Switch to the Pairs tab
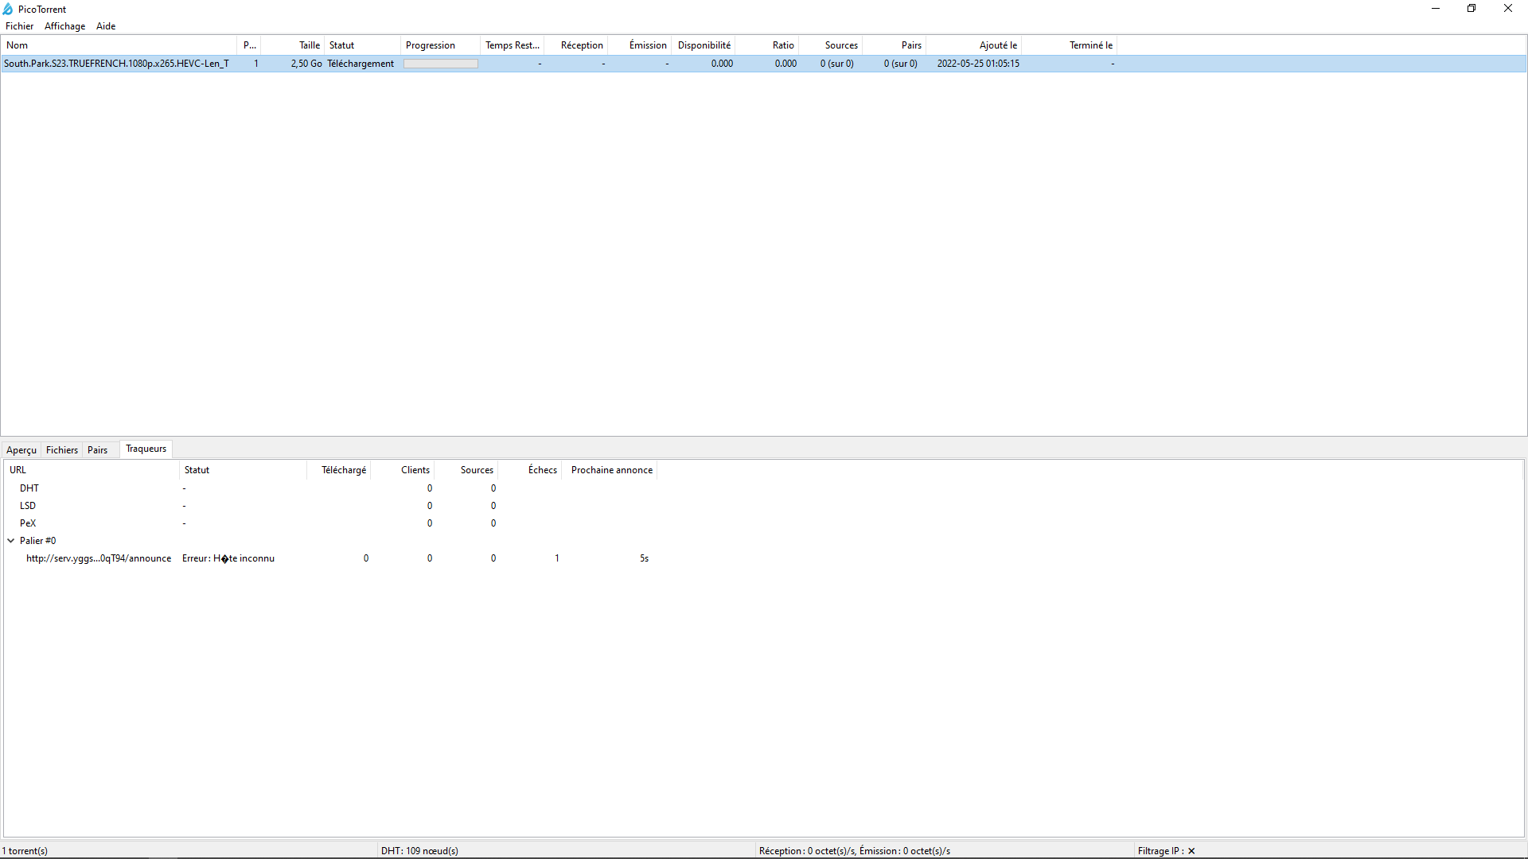The height and width of the screenshot is (859, 1528). (x=97, y=450)
